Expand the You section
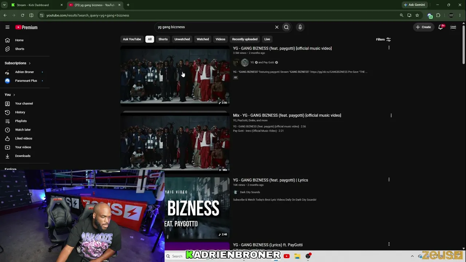This screenshot has width=466, height=262. pyautogui.click(x=10, y=95)
